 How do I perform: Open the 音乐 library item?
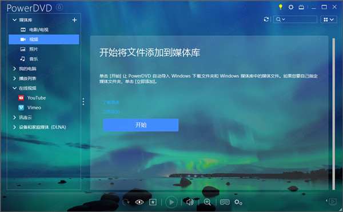(x=34, y=59)
